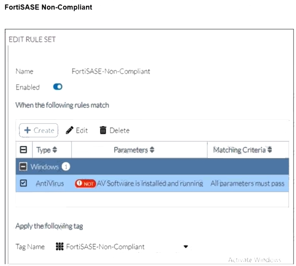Toggle the select-all checkbox in table header
This screenshot has height=266, width=296.
[23, 150]
